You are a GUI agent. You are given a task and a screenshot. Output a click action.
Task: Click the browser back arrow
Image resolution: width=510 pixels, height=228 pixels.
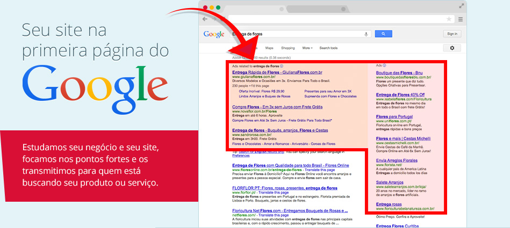tap(205, 19)
